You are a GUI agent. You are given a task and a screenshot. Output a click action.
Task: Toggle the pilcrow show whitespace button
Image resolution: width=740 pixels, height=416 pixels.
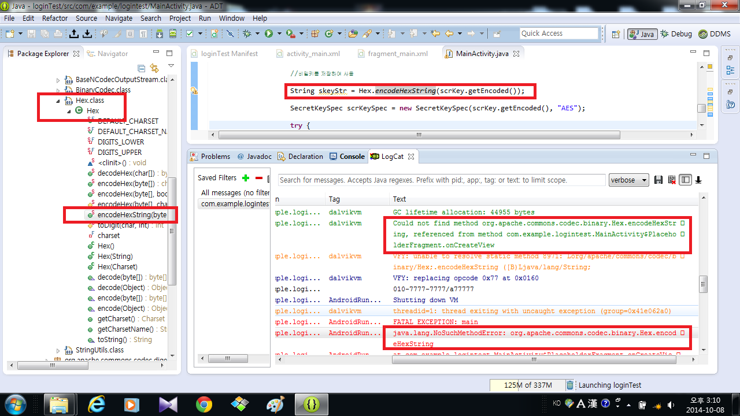(x=143, y=34)
